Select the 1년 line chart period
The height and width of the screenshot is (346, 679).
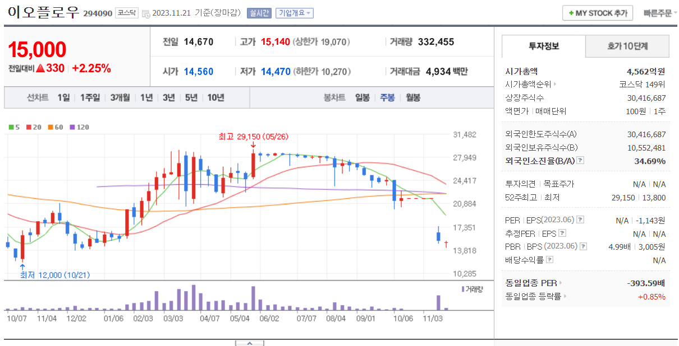tap(146, 97)
